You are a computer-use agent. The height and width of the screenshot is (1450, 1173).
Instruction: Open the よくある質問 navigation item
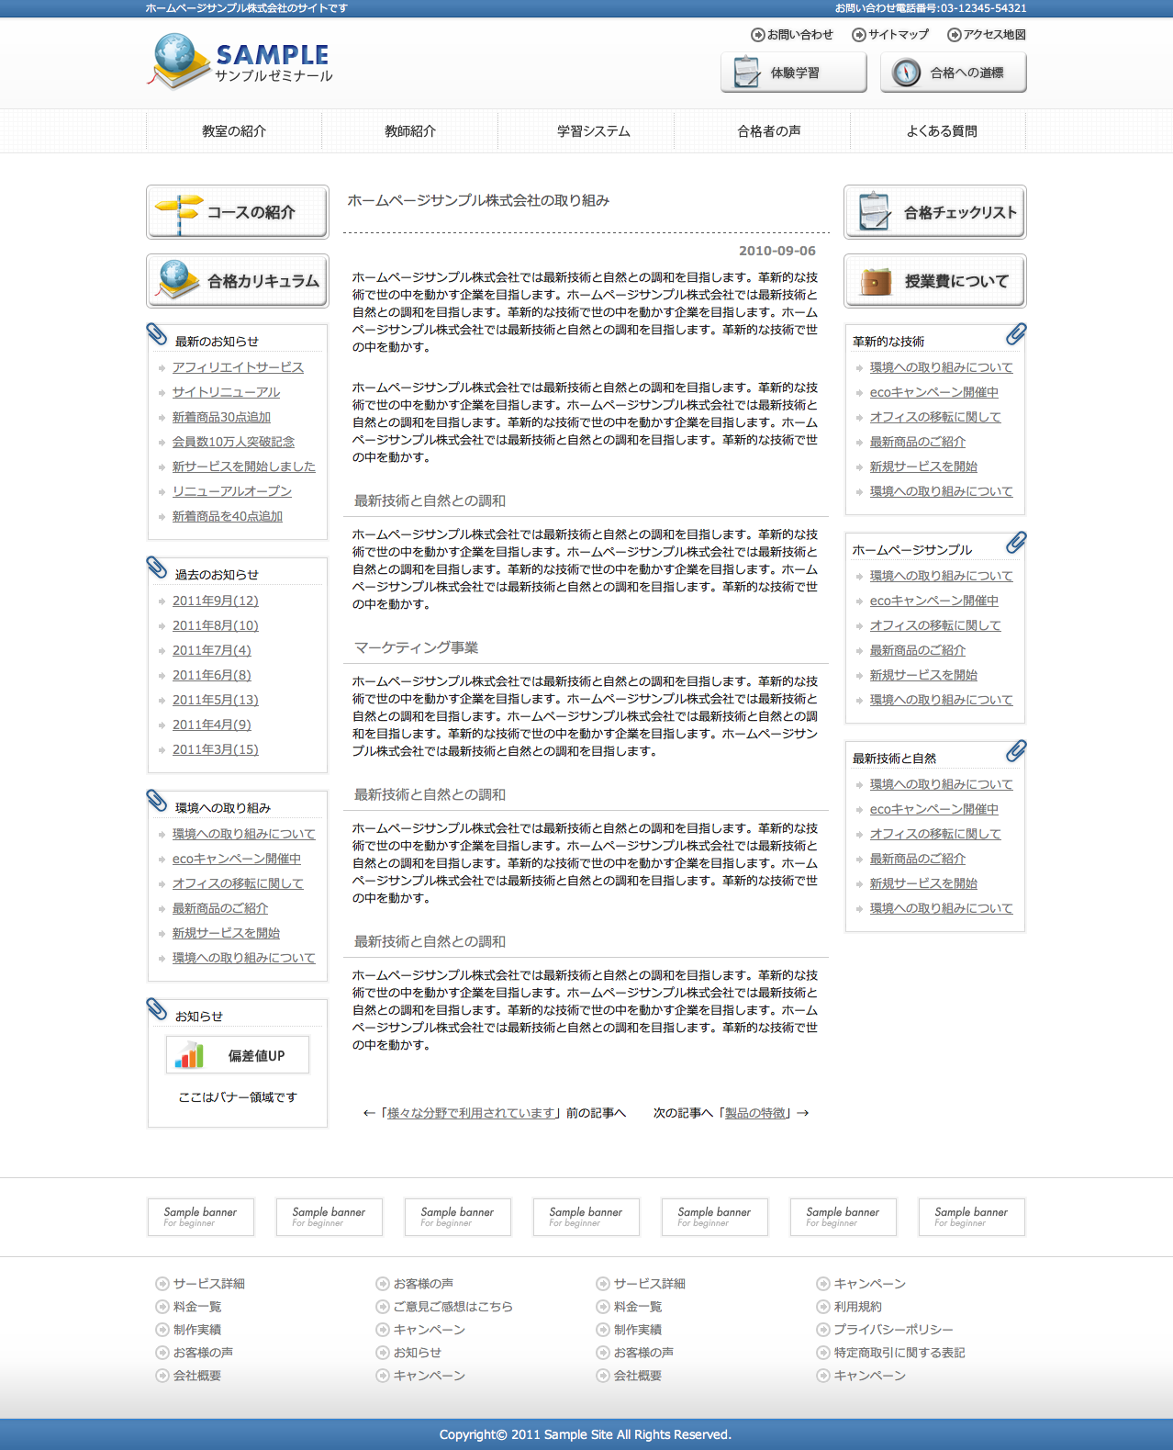pyautogui.click(x=942, y=131)
